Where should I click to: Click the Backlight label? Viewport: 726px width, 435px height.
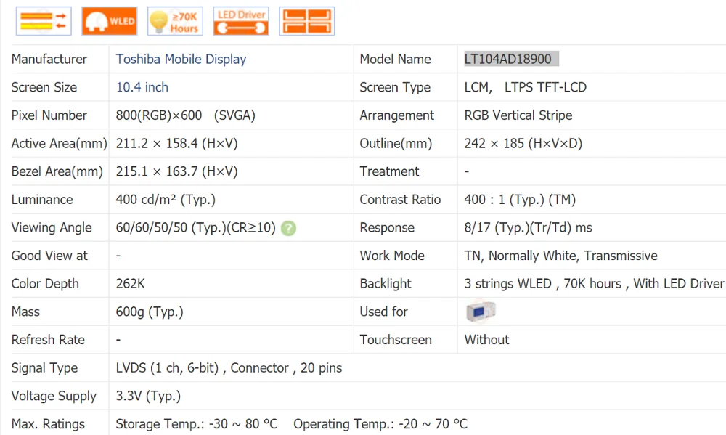386,284
